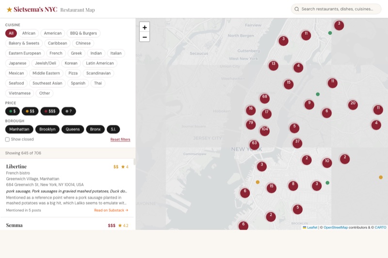The image size is (388, 258).
Task: Filter by Pizza
Action: click(73, 73)
